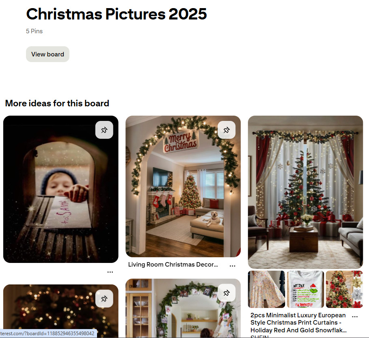Open the Christmas curtains and tree room image
369x338 pixels.
click(305, 192)
